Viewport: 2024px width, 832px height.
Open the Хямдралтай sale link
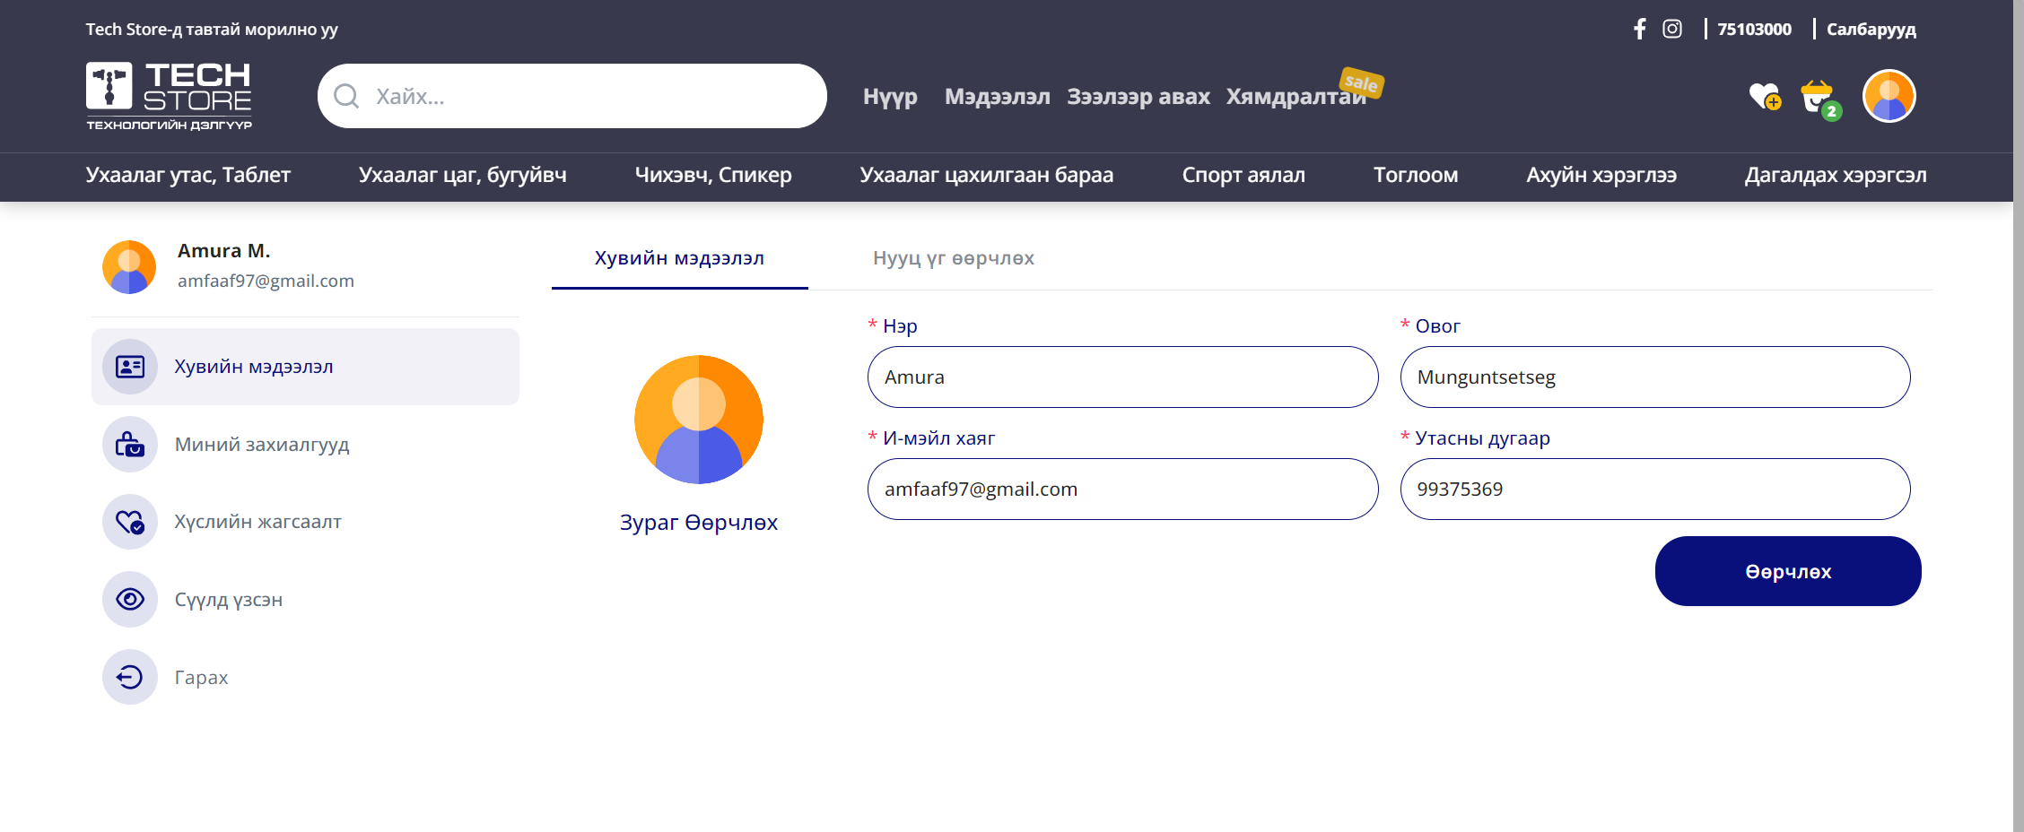(1296, 96)
